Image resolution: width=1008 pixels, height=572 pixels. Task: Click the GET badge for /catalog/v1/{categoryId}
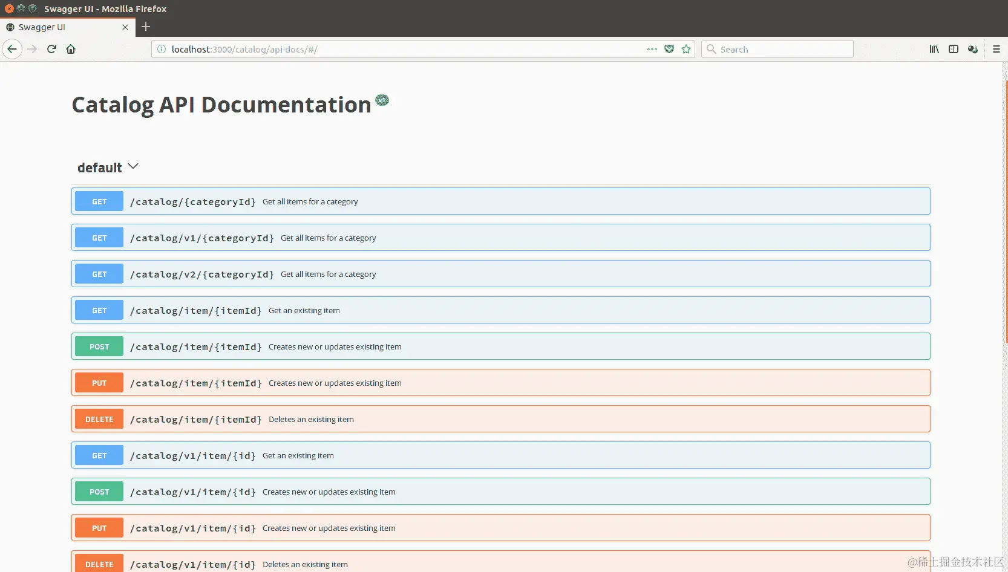99,238
